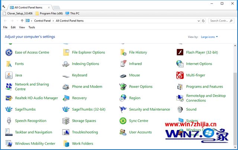Open the Clover_Setup_3.0.406 bookmark
The width and height of the screenshot is (238, 150).
tap(18, 13)
